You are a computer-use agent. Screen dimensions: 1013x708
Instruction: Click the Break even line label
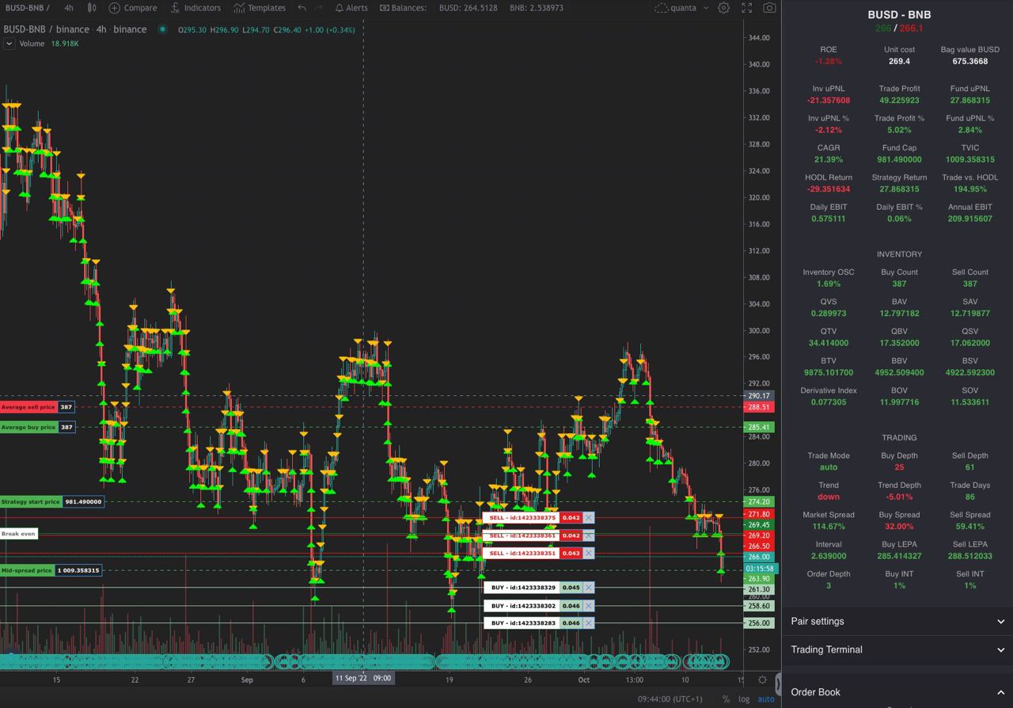[x=18, y=534]
